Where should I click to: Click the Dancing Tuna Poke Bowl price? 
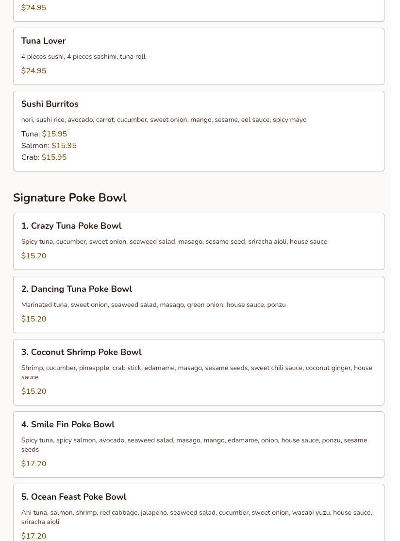(34, 319)
